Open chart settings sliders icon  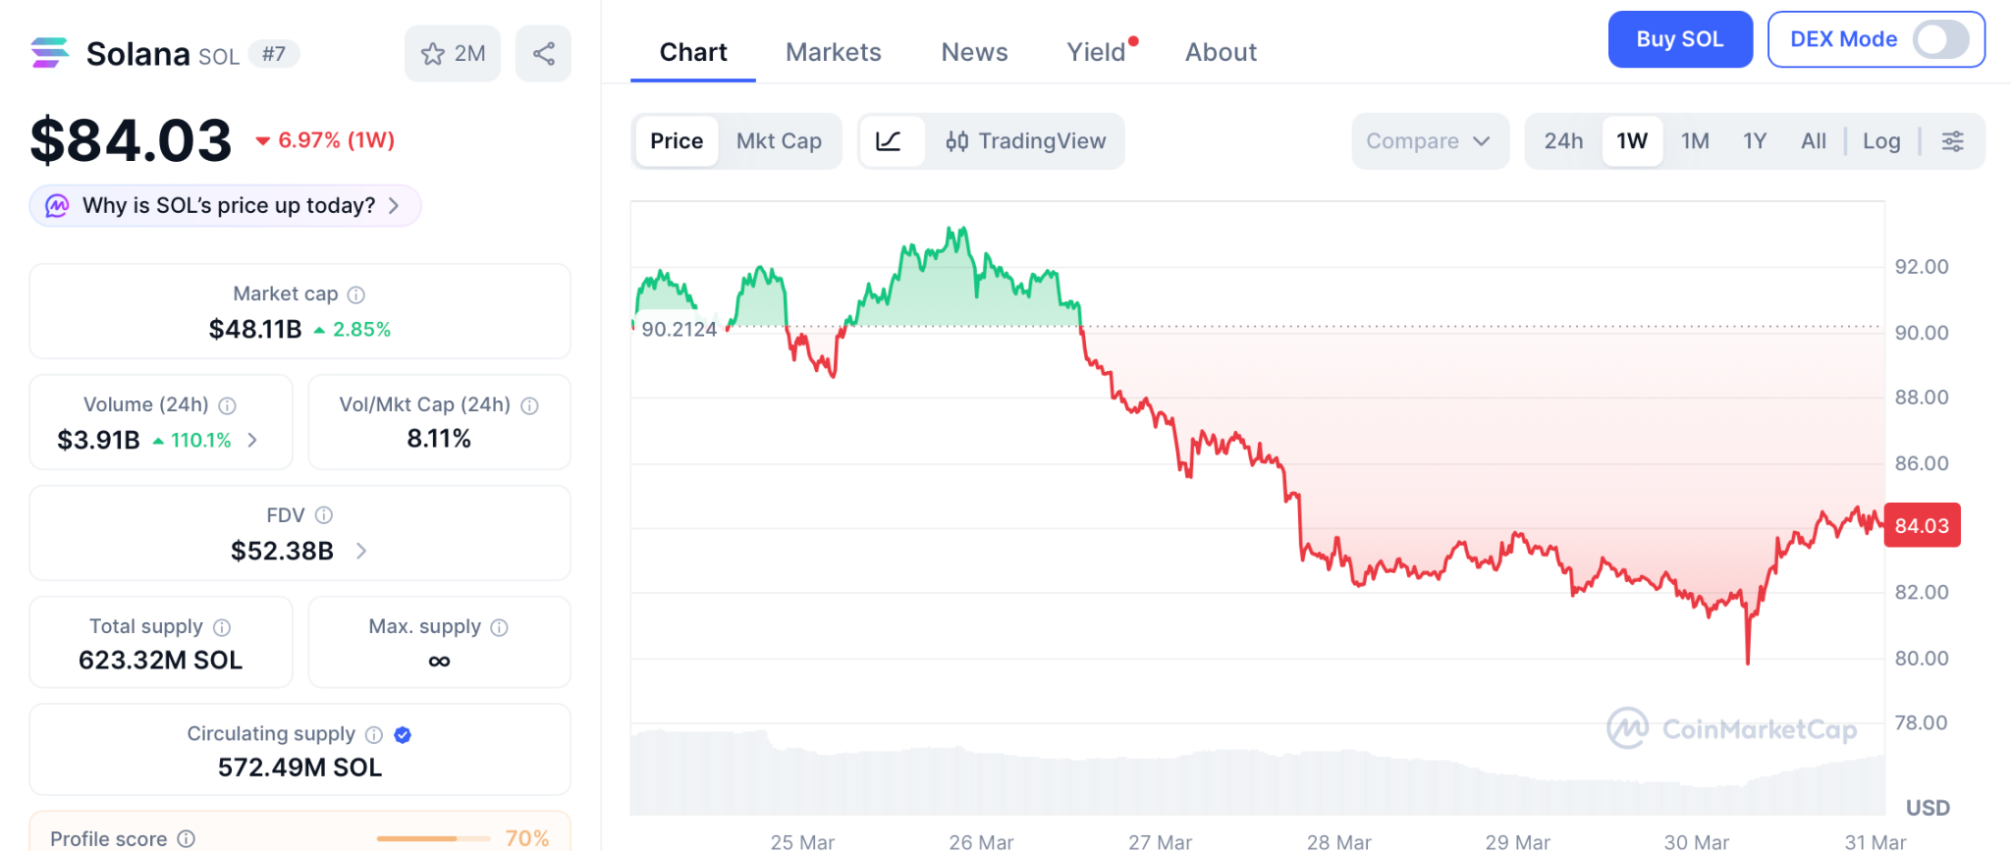1953,141
